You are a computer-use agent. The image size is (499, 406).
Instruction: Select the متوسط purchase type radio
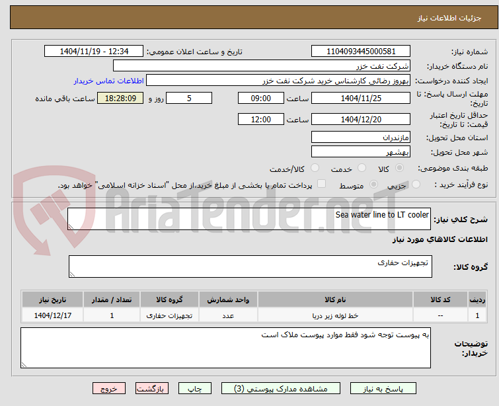[x=373, y=184]
